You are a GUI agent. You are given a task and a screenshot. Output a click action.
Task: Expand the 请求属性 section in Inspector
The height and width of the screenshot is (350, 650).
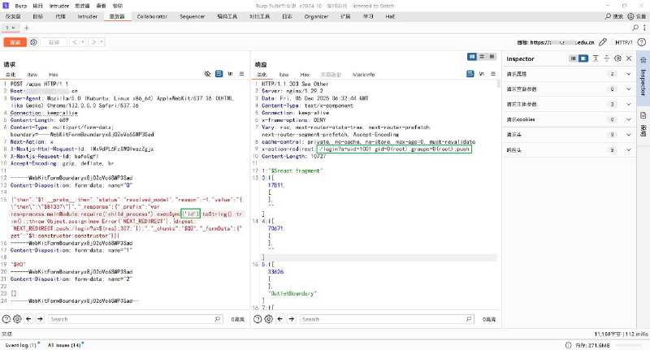628,75
